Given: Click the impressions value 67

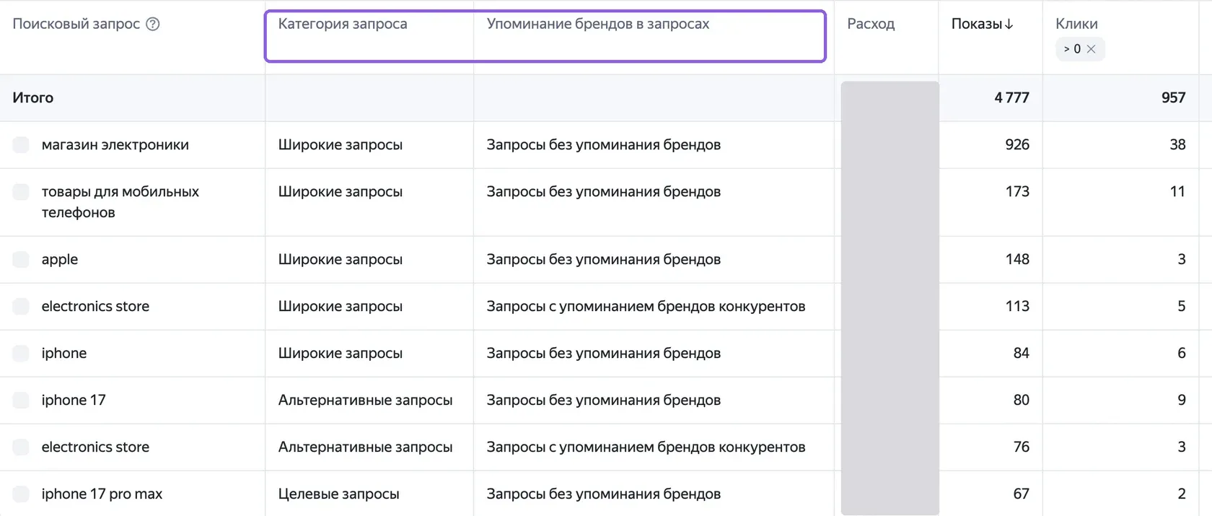Looking at the screenshot, I should [x=1021, y=494].
